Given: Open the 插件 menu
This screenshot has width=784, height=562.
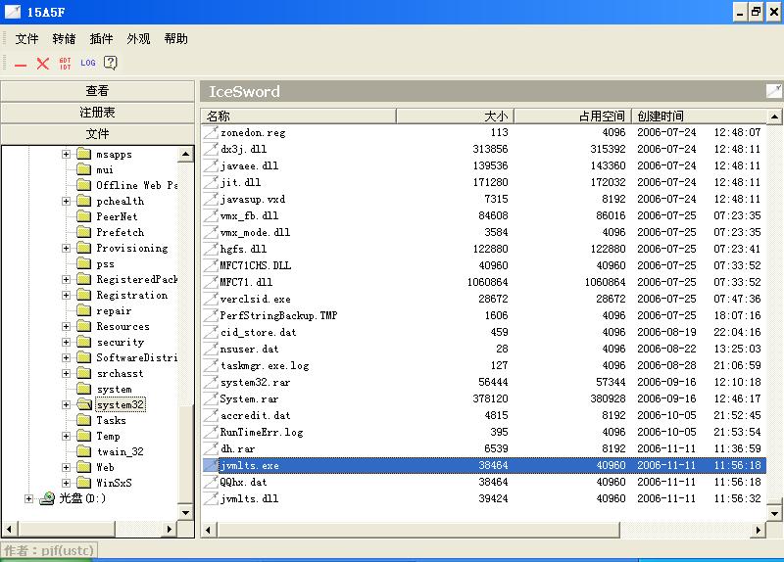Looking at the screenshot, I should [101, 39].
